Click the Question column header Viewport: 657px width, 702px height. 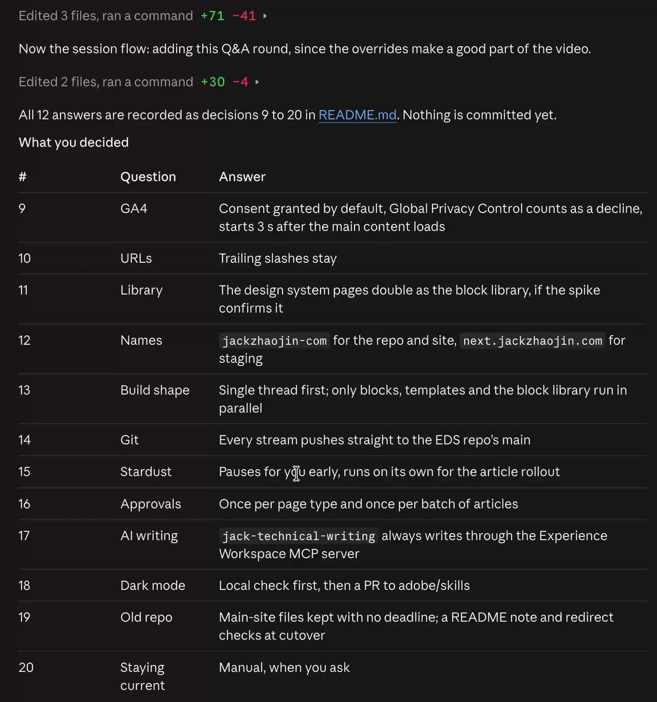tap(148, 177)
